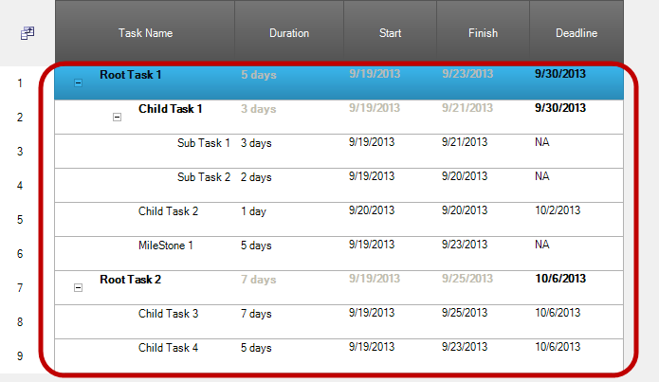Image resolution: width=659 pixels, height=382 pixels.
Task: Select row header number 7
Action: pos(20,288)
